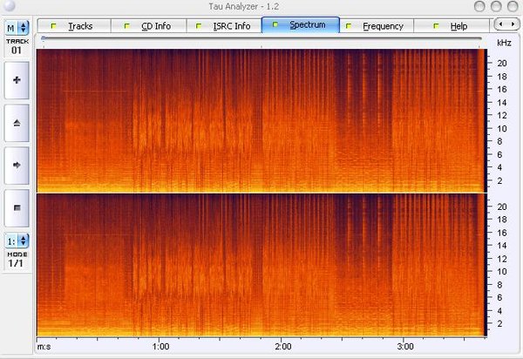This screenshot has width=523, height=359.
Task: Click the position slider track
Action: click(261, 38)
